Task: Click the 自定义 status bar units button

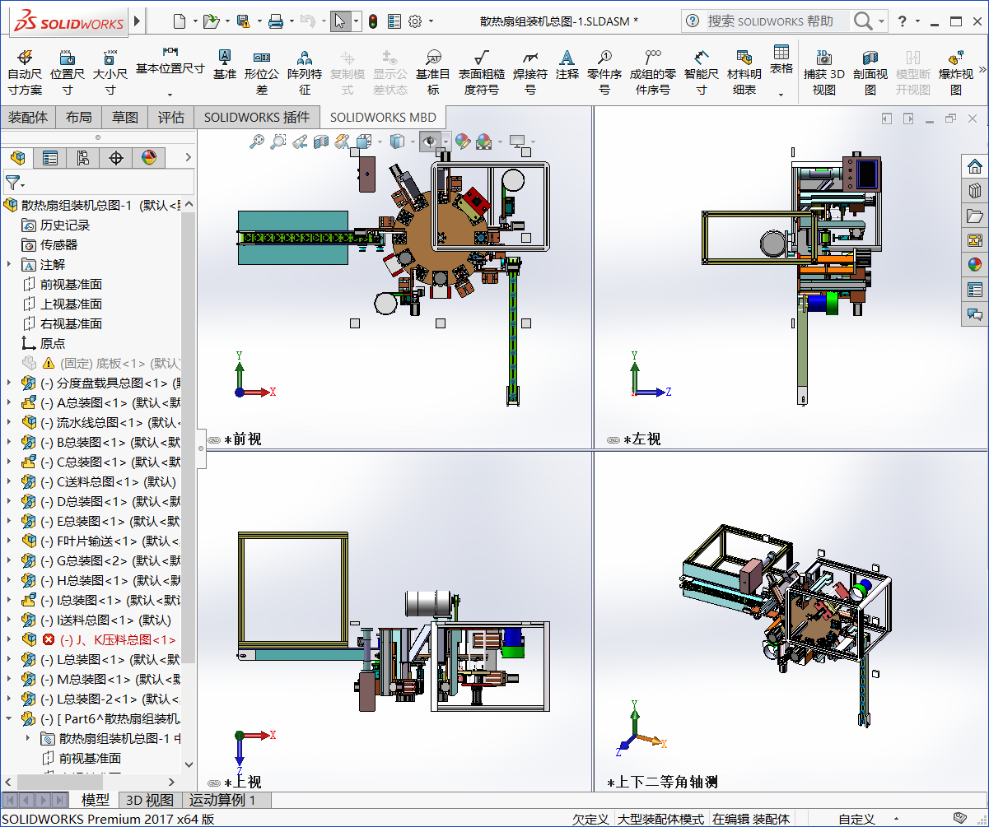Action: [x=856, y=819]
